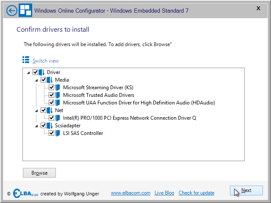
Task: Click the Media category folder icon
Action: (x=50, y=80)
